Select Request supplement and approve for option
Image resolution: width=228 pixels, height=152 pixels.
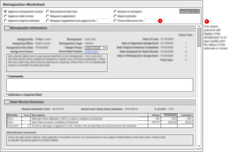48,21
